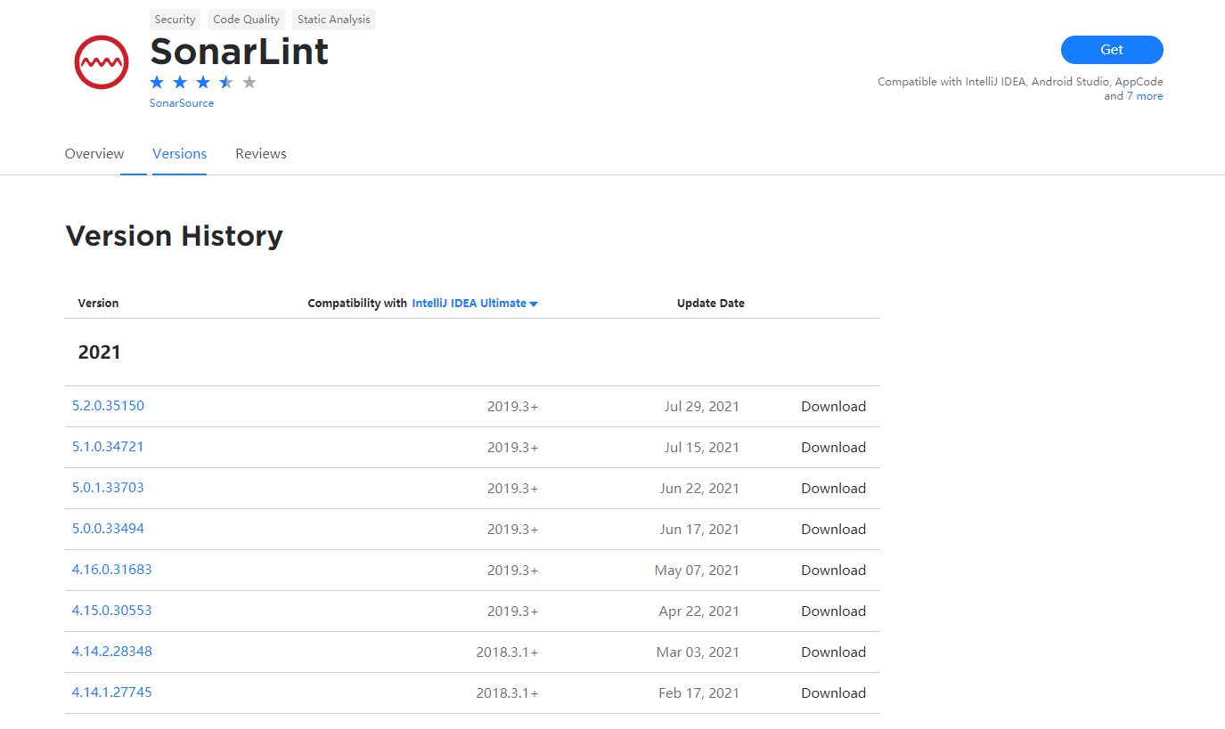1225x729 pixels.
Task: Click the star rating under SonarLint
Action: [x=203, y=82]
